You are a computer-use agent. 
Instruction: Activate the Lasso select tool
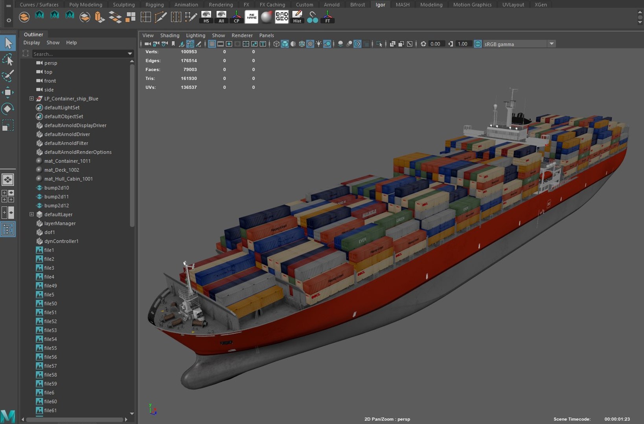8,60
